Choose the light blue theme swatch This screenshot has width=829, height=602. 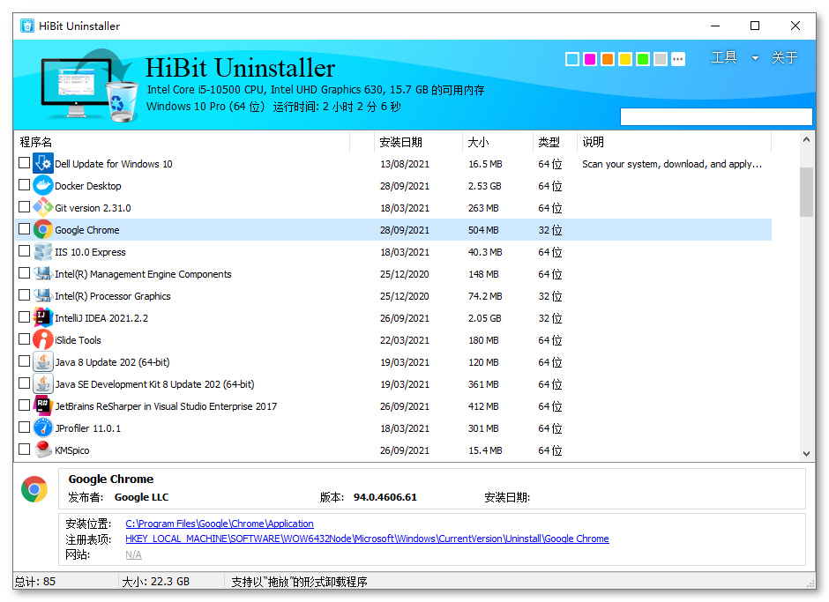tap(572, 59)
